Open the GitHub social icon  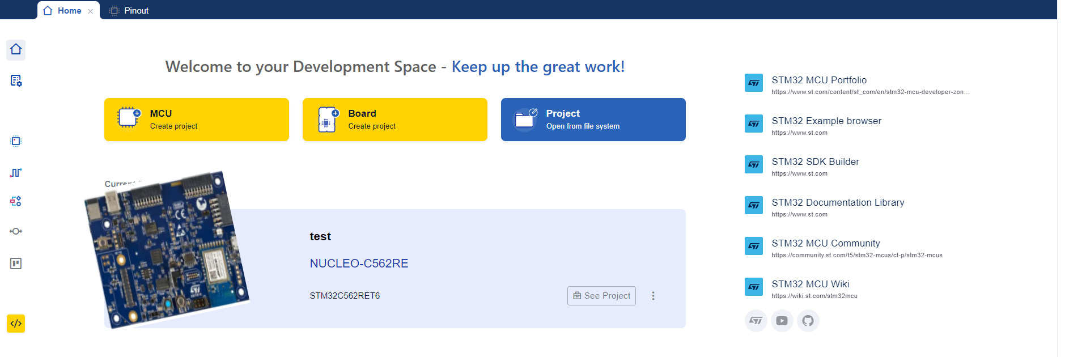pos(808,321)
